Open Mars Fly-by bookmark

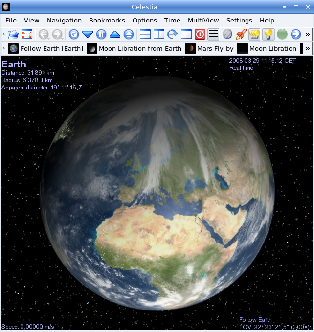pos(209,49)
